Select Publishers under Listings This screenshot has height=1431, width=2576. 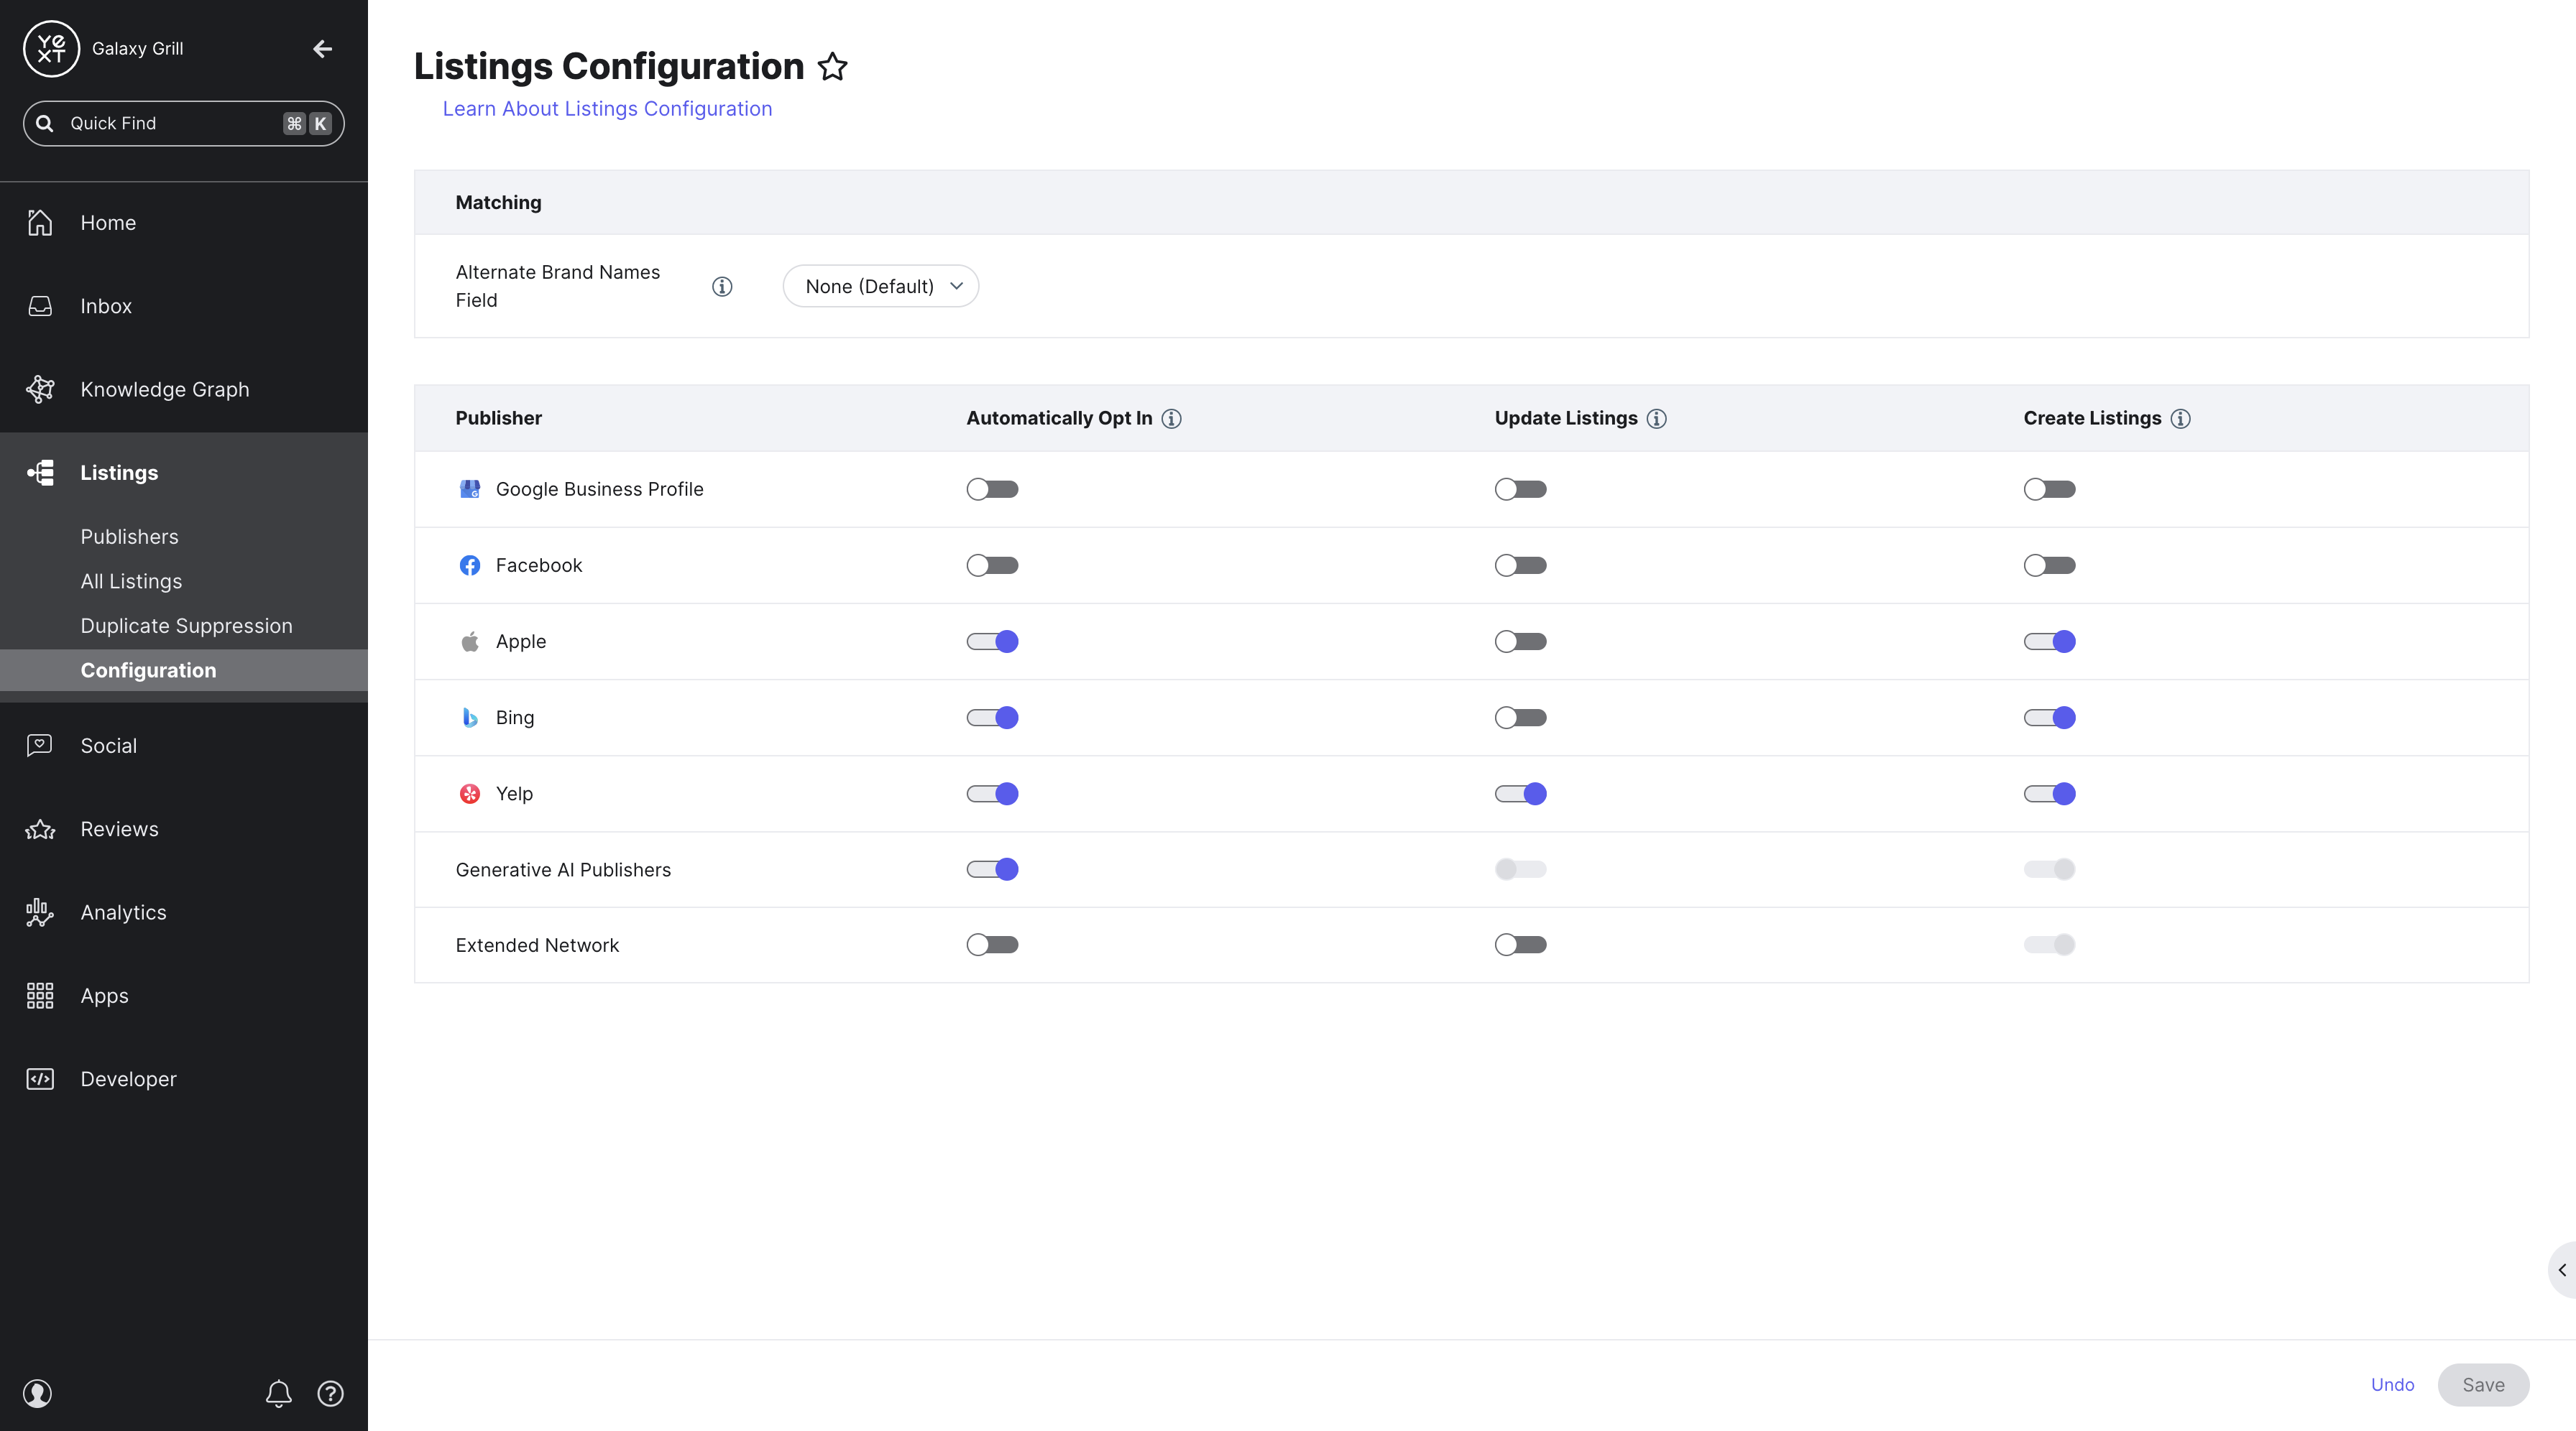click(129, 537)
